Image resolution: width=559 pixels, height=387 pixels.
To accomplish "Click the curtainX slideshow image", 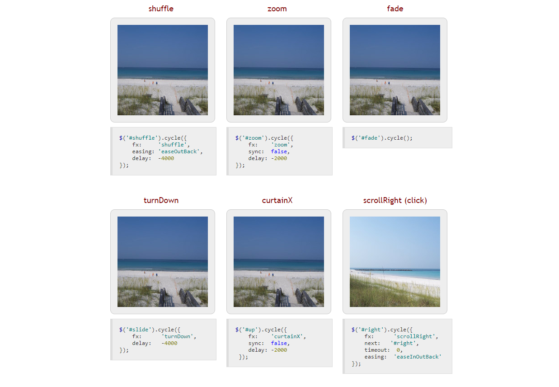I will point(279,262).
